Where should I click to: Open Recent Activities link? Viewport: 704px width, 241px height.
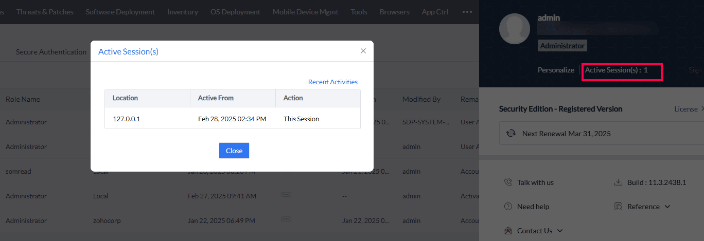pos(332,82)
